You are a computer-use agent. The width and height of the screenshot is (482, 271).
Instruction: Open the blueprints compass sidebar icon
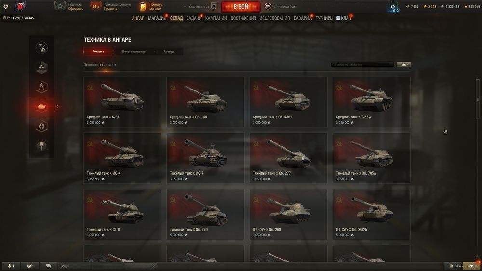click(41, 87)
